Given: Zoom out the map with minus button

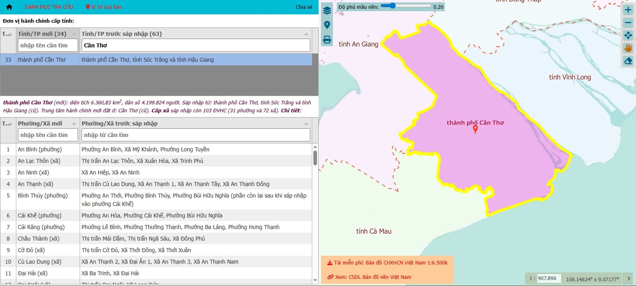Looking at the screenshot, I should click(x=628, y=23).
